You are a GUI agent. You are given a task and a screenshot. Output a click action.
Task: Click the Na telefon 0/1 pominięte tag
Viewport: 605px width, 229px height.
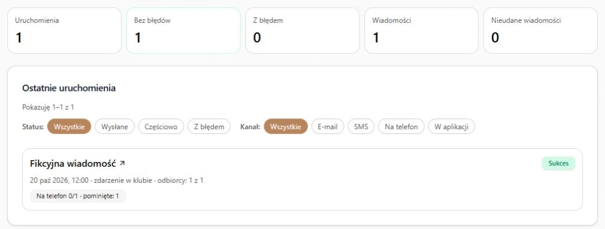pyautogui.click(x=77, y=196)
